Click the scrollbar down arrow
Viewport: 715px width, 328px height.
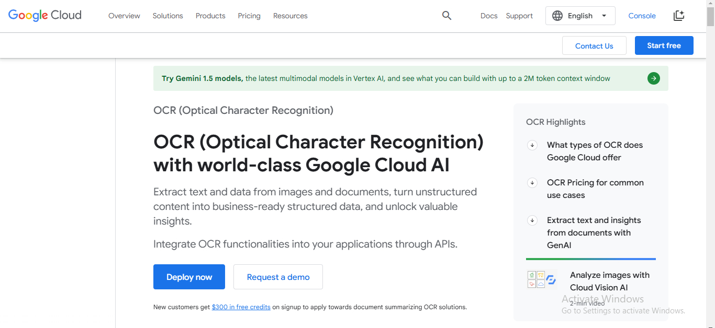pos(711,324)
